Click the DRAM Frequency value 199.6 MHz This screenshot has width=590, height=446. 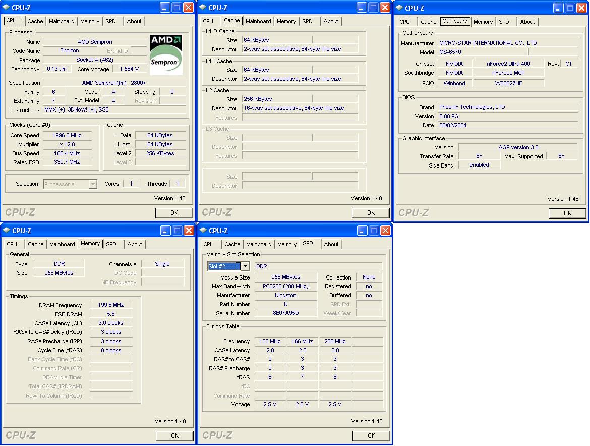click(111, 305)
